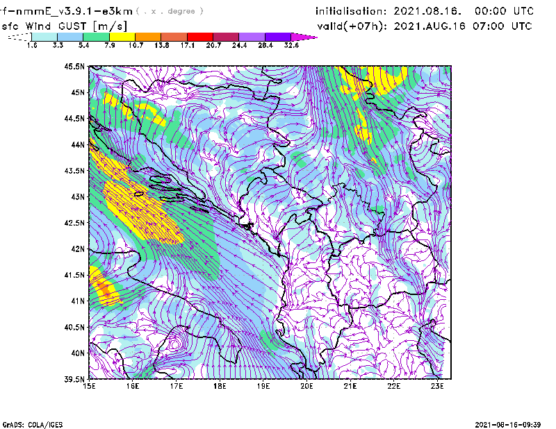Screen dimensions: 556x429
Task: Click the "42N" latitude label
Action: 78,249
